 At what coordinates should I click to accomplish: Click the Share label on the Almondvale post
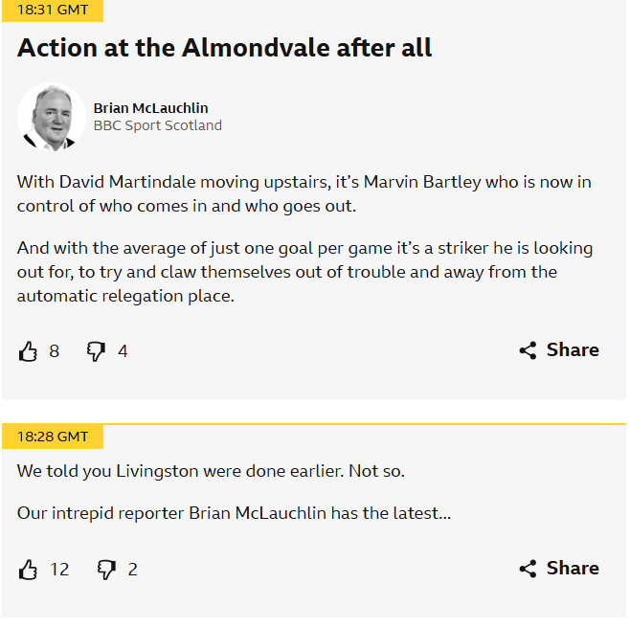point(573,350)
